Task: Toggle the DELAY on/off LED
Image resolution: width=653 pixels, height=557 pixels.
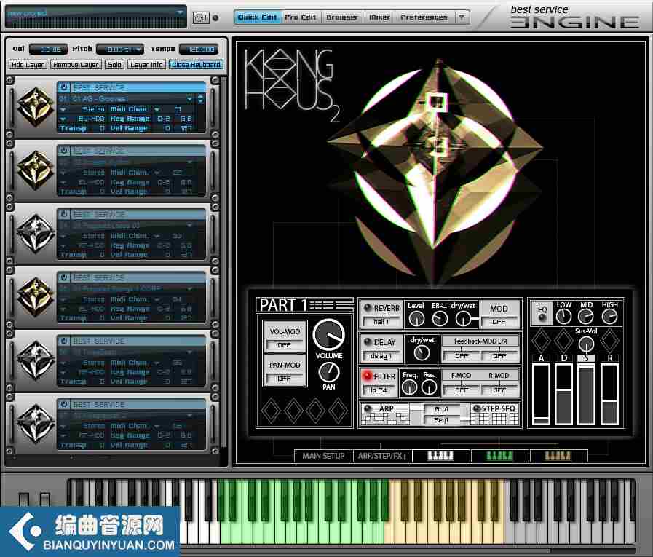Action: click(x=368, y=341)
